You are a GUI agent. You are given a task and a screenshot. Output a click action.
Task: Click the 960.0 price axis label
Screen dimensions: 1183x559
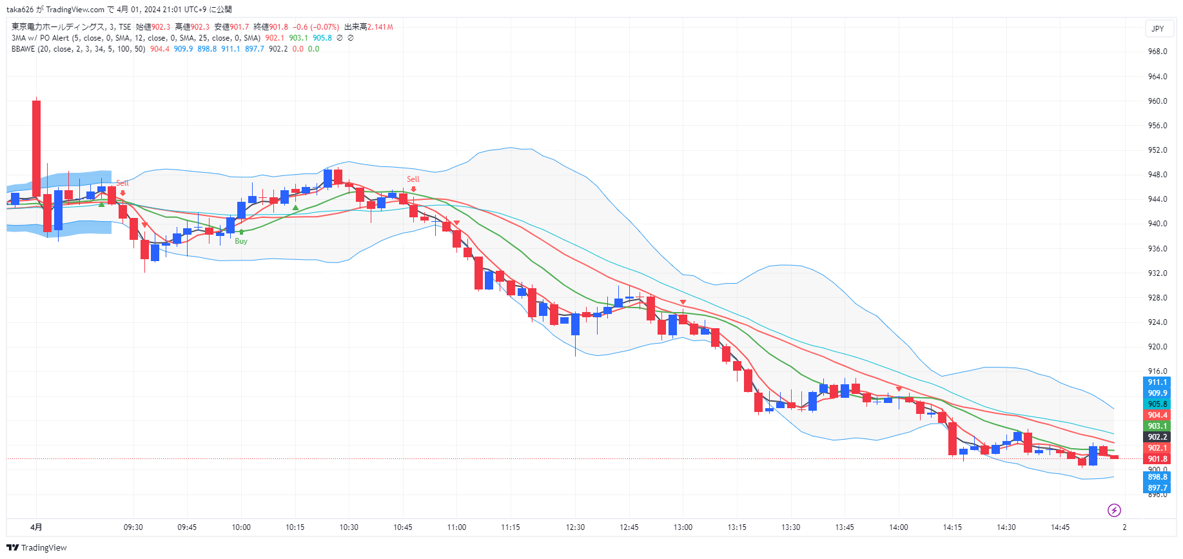point(1157,101)
